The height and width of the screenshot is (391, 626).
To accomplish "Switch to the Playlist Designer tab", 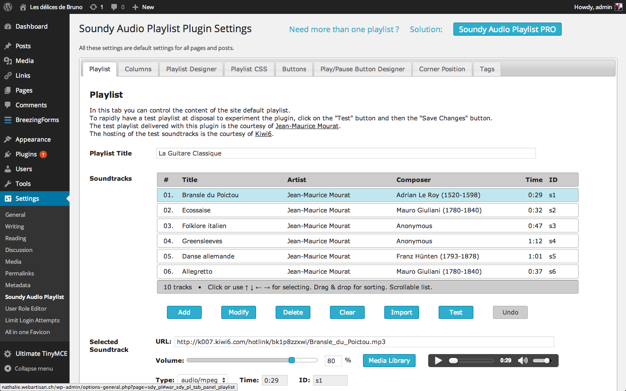I will 191,69.
